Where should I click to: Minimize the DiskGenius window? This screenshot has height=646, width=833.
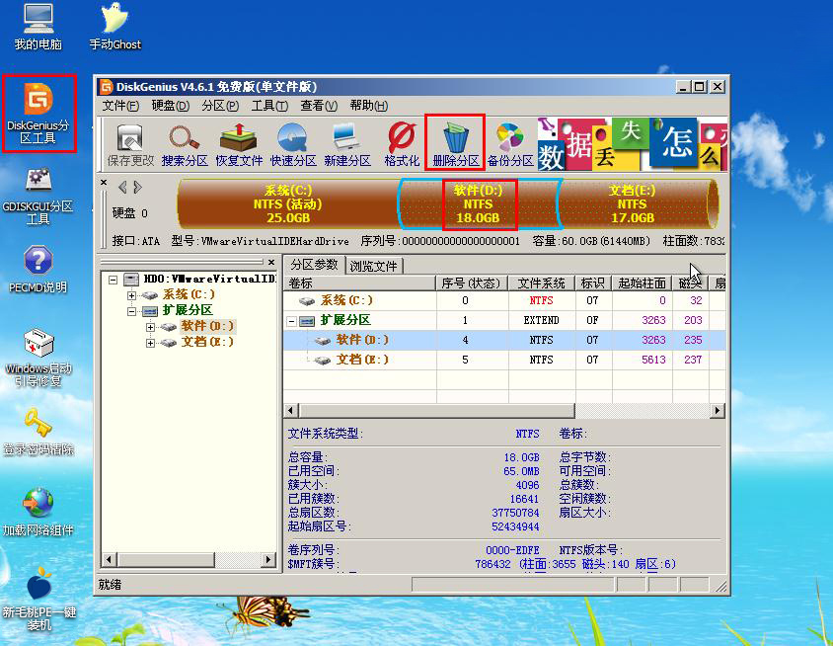(x=684, y=87)
